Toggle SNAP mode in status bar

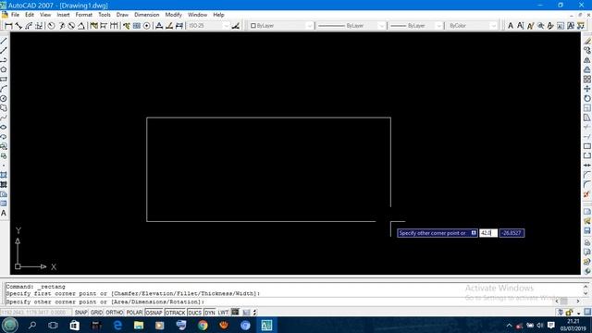coord(80,313)
